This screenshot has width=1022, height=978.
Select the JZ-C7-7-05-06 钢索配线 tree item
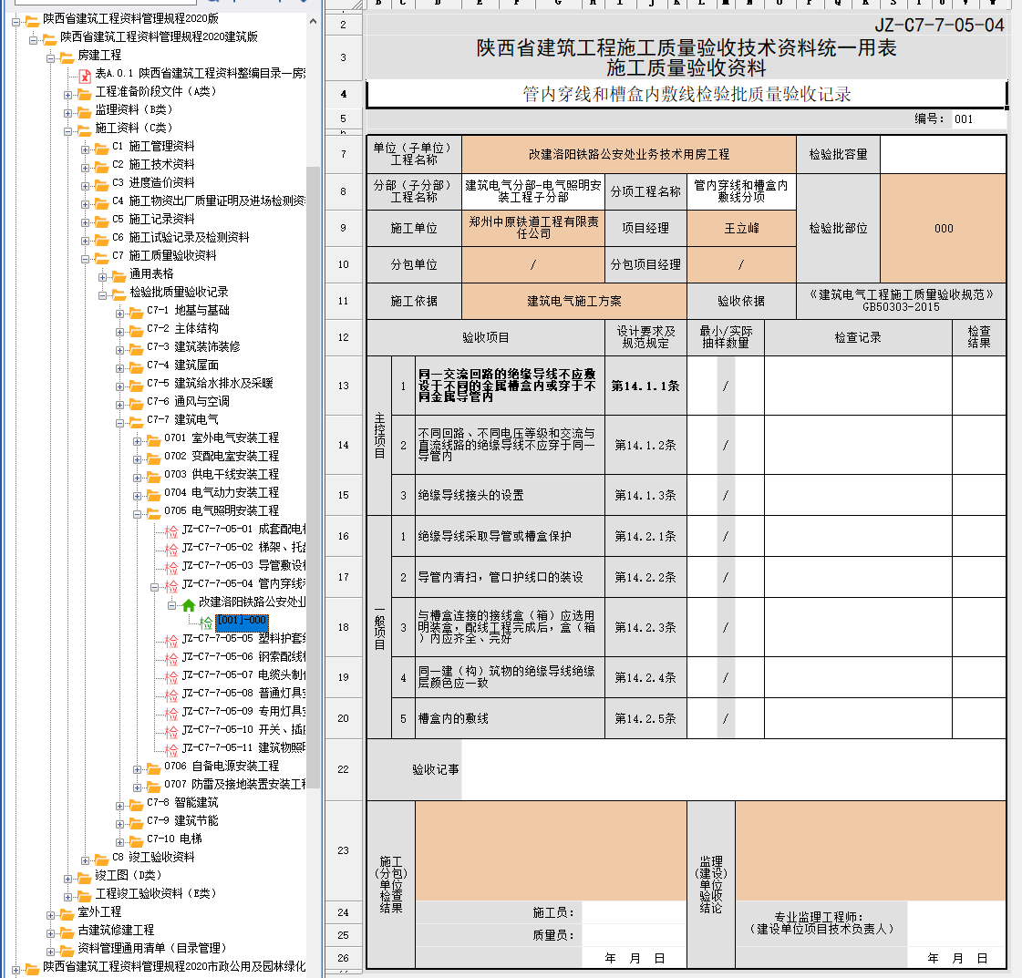tap(243, 657)
